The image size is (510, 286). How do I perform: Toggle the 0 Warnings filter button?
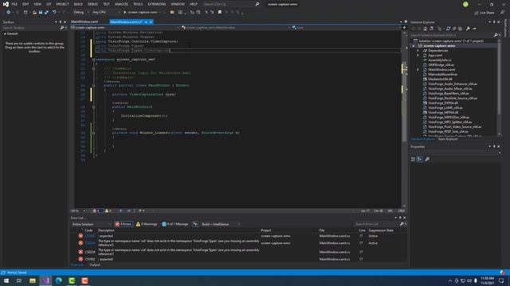pos(147,224)
